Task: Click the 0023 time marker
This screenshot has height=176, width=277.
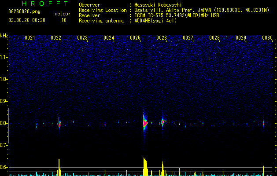Action: pyautogui.click(x=82, y=38)
